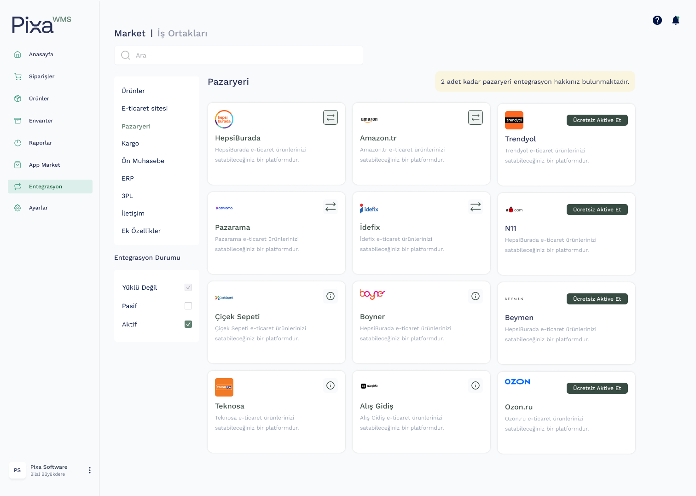Click the pazaryeri entegrasyon hakkı notice

[535, 82]
